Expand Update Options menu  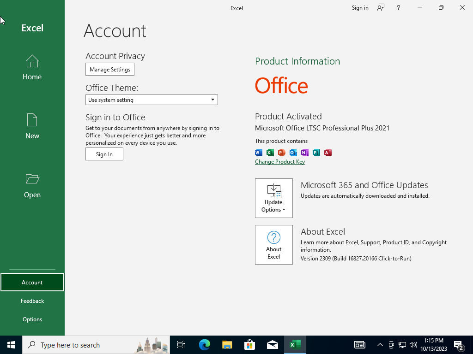(273, 198)
